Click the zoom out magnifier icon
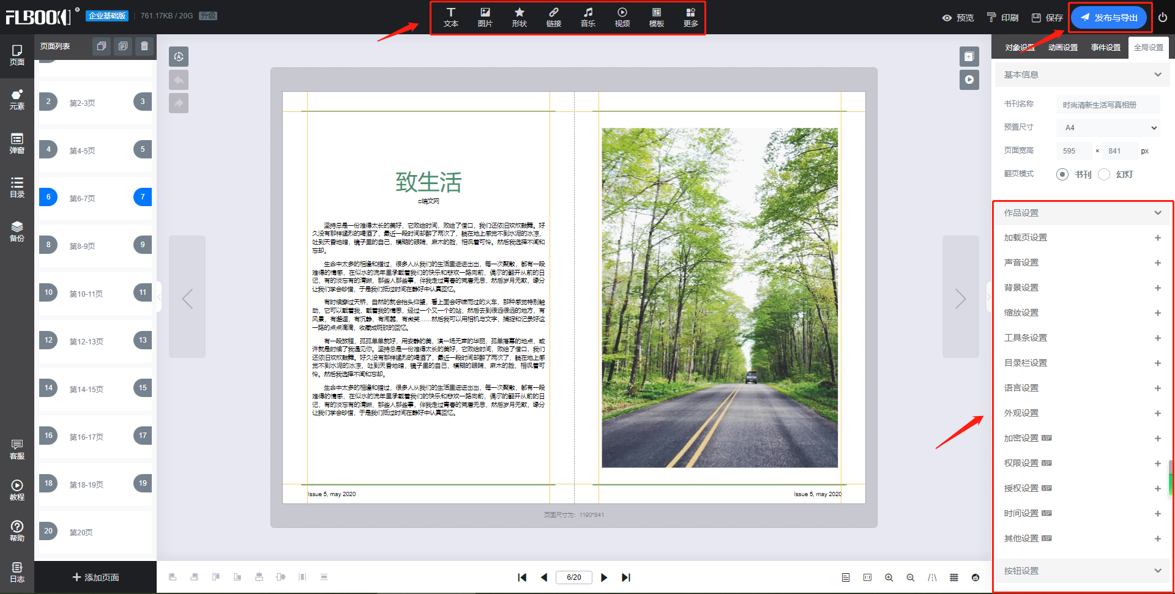Screen dimensions: 1175x594 [911, 577]
